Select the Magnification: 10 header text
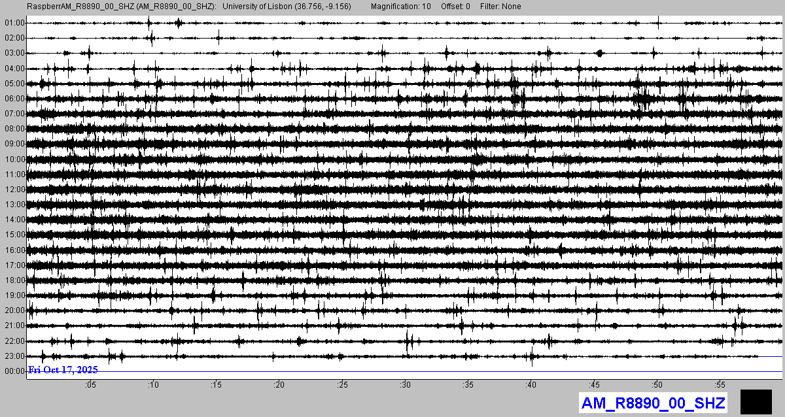This screenshot has width=785, height=417. point(400,7)
